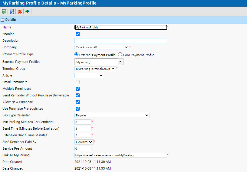Save the profile with the floppy disk icon
247x172 pixels.
[12, 11]
